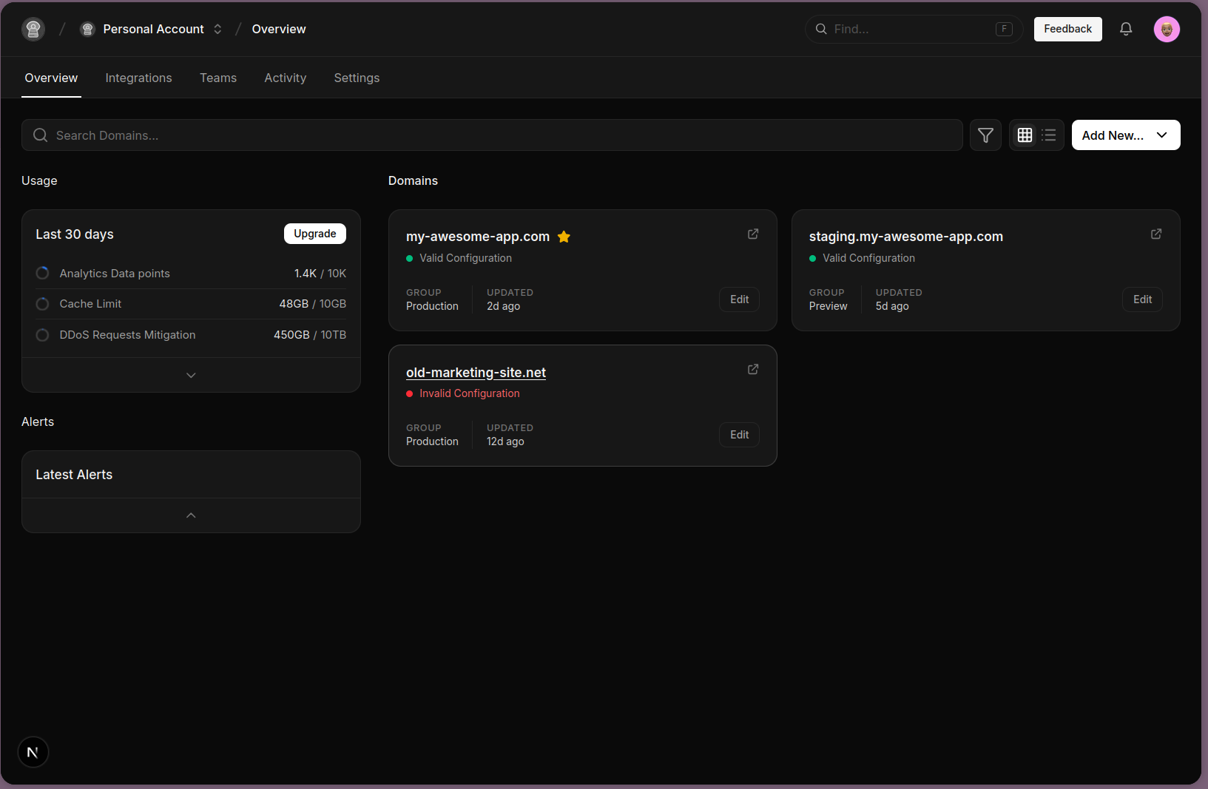
Task: Click the Next.js dev tools N badge
Action: [x=33, y=753]
